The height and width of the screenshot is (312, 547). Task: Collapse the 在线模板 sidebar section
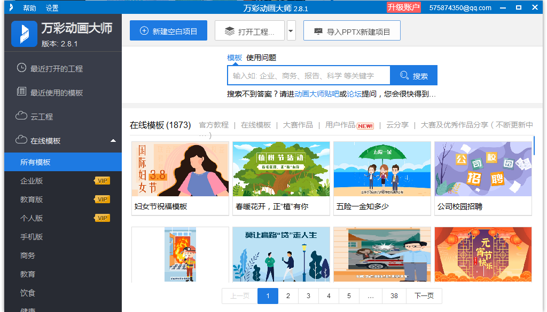point(113,141)
